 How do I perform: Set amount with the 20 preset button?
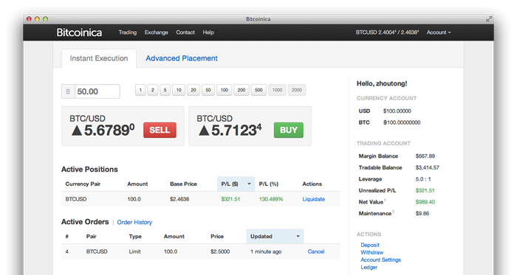click(x=194, y=90)
